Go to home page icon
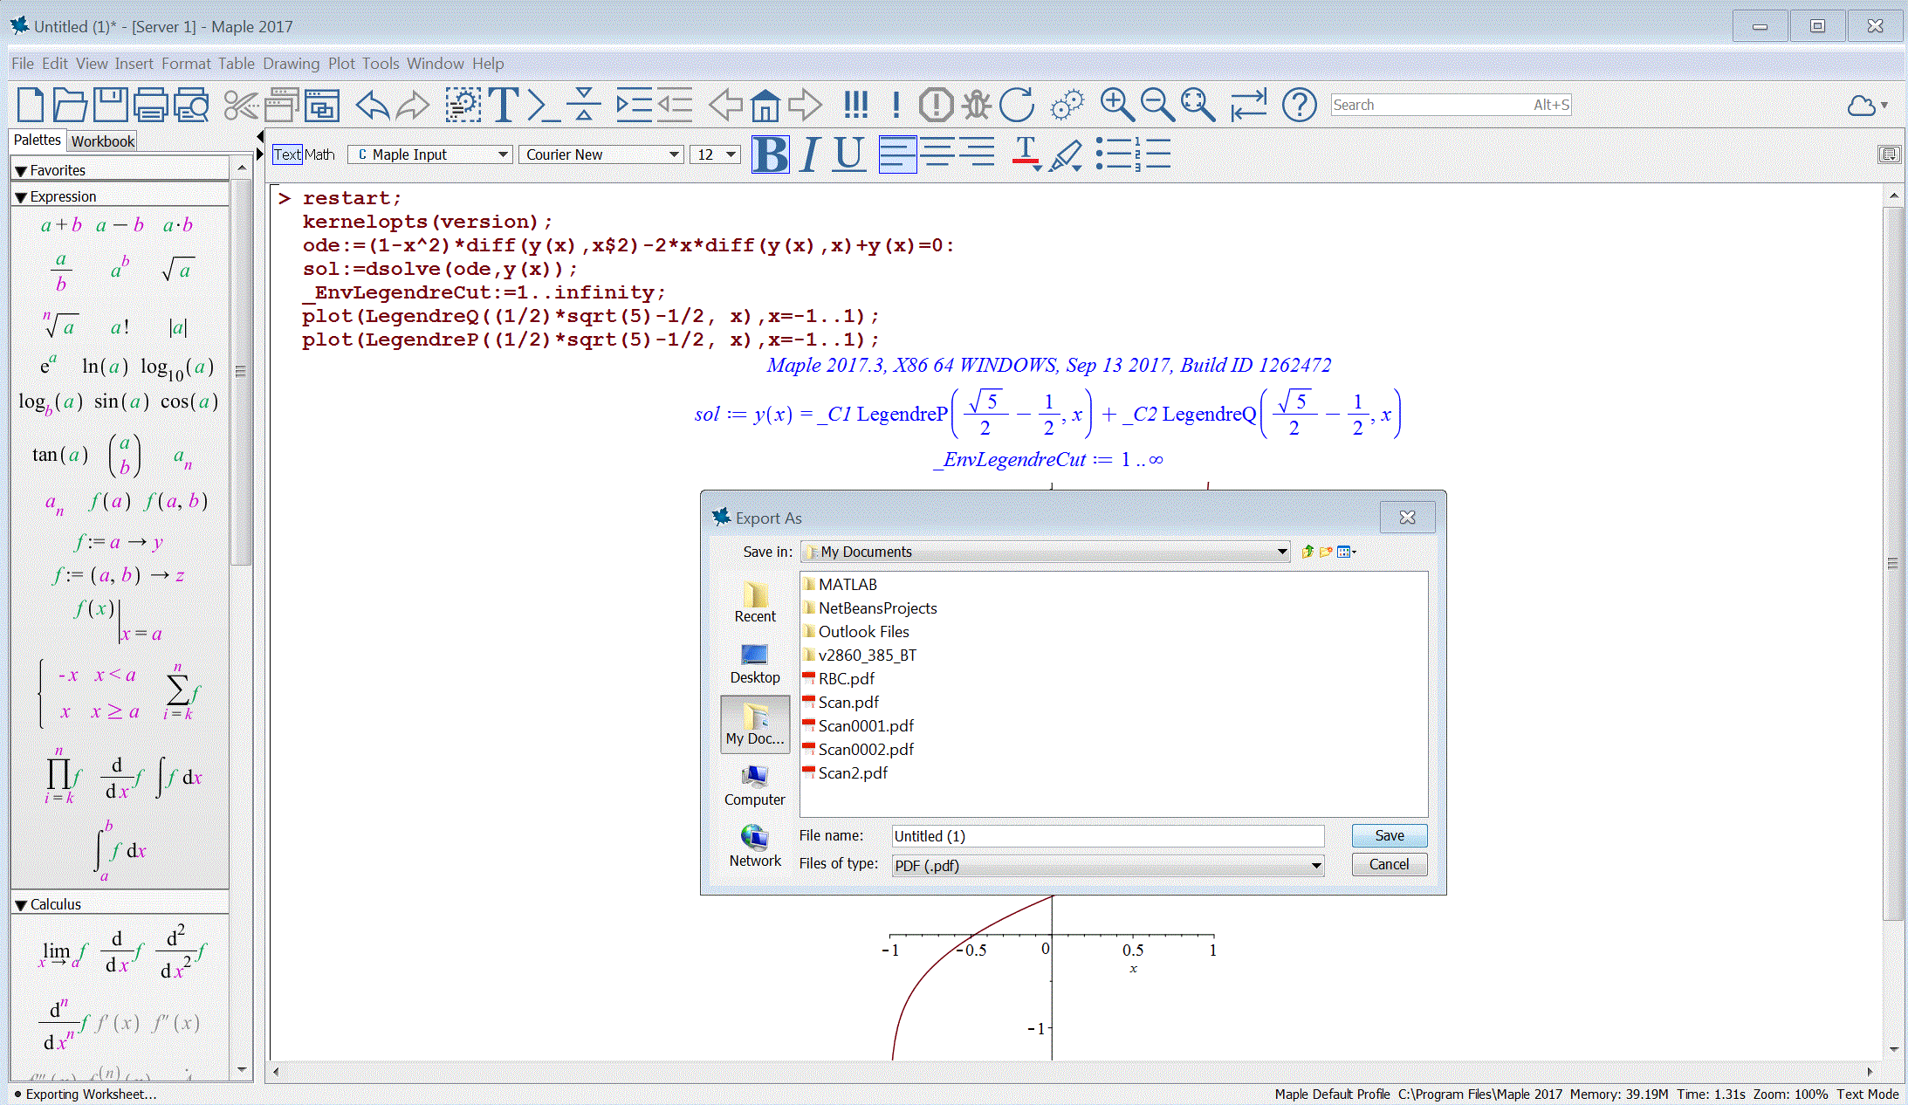1908x1105 pixels. pyautogui.click(x=765, y=105)
